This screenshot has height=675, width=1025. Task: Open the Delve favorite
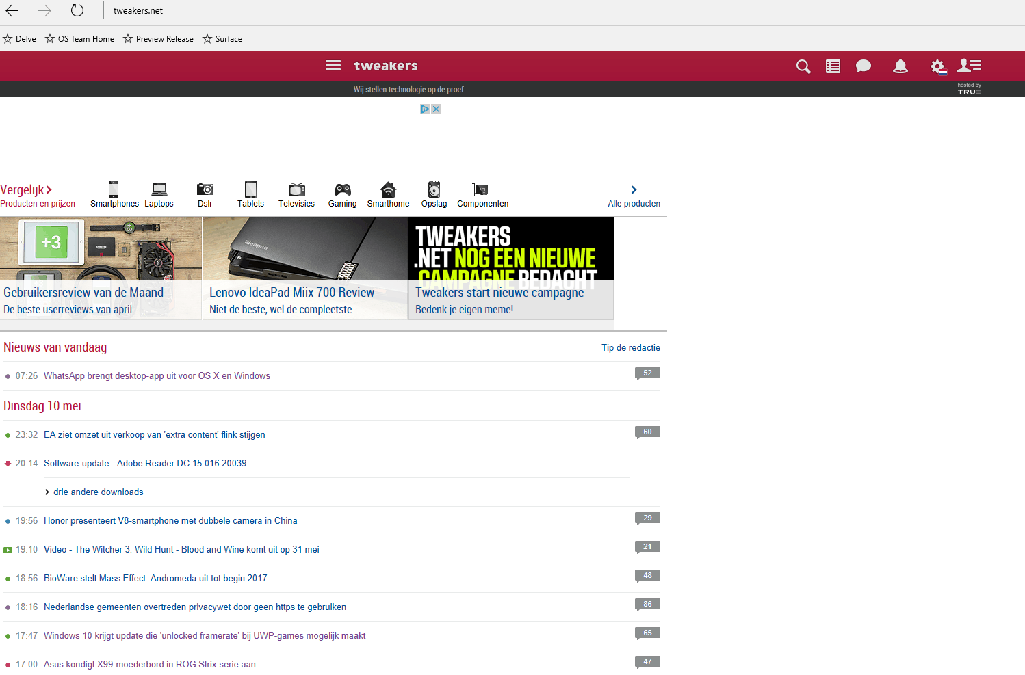coord(19,39)
